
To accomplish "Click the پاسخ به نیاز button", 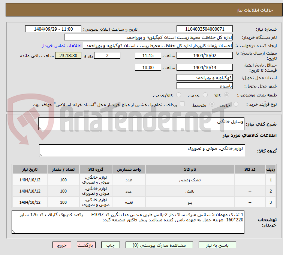I will pos(217,245).
